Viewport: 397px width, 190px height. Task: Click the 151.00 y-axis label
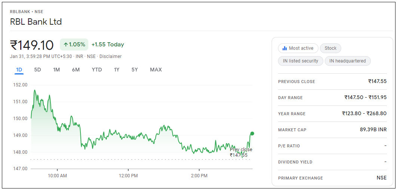[20, 102]
